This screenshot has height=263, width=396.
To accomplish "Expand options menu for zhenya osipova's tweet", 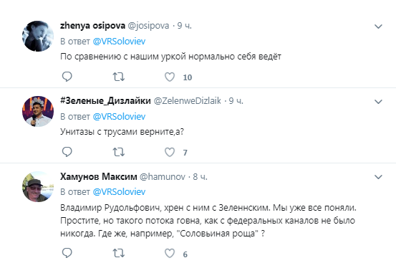I will click(378, 27).
